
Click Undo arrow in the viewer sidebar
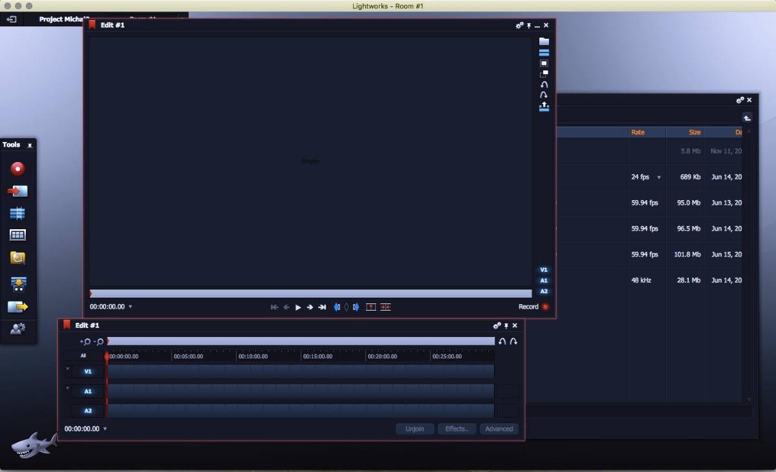(544, 85)
